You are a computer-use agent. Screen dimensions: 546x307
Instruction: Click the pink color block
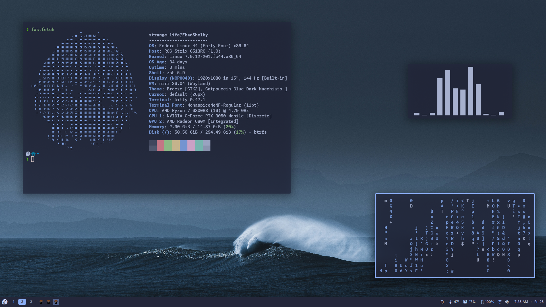coord(191,146)
